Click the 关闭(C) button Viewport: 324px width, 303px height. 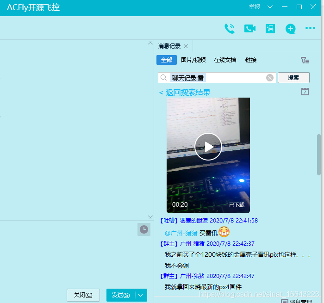83,295
